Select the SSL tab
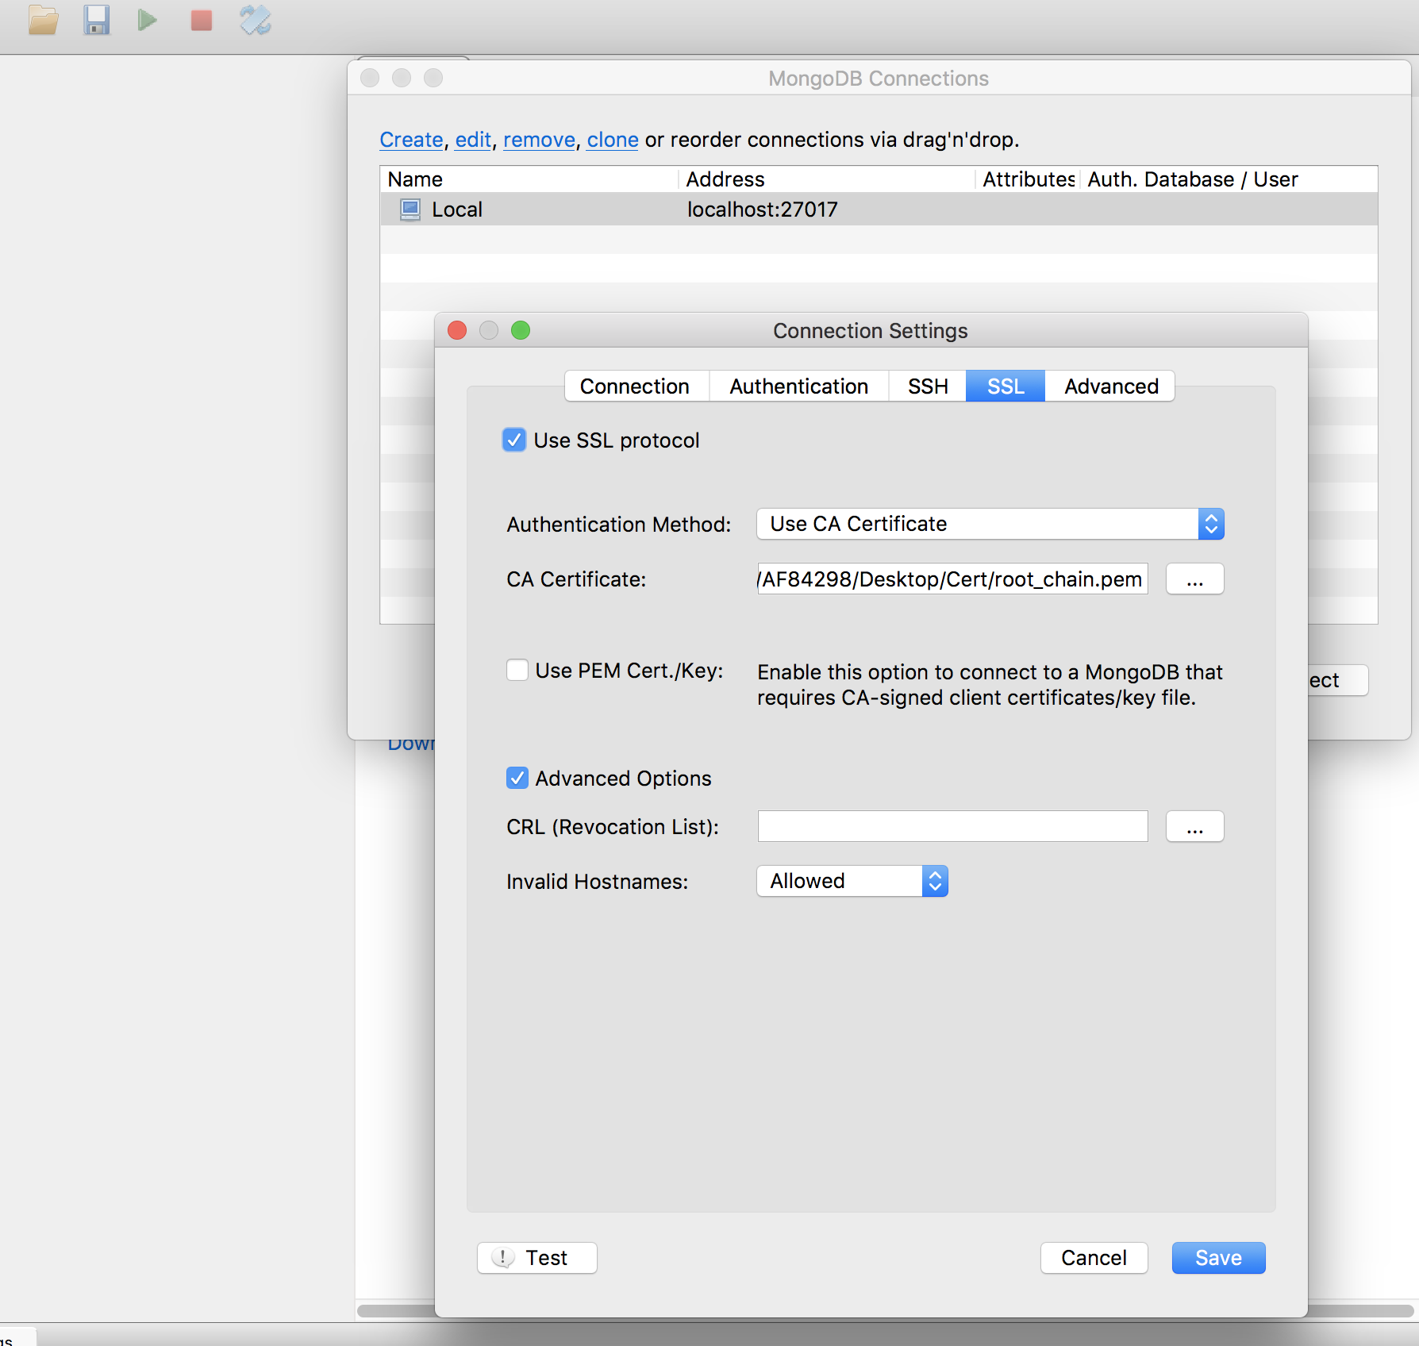The height and width of the screenshot is (1346, 1419). click(1006, 386)
